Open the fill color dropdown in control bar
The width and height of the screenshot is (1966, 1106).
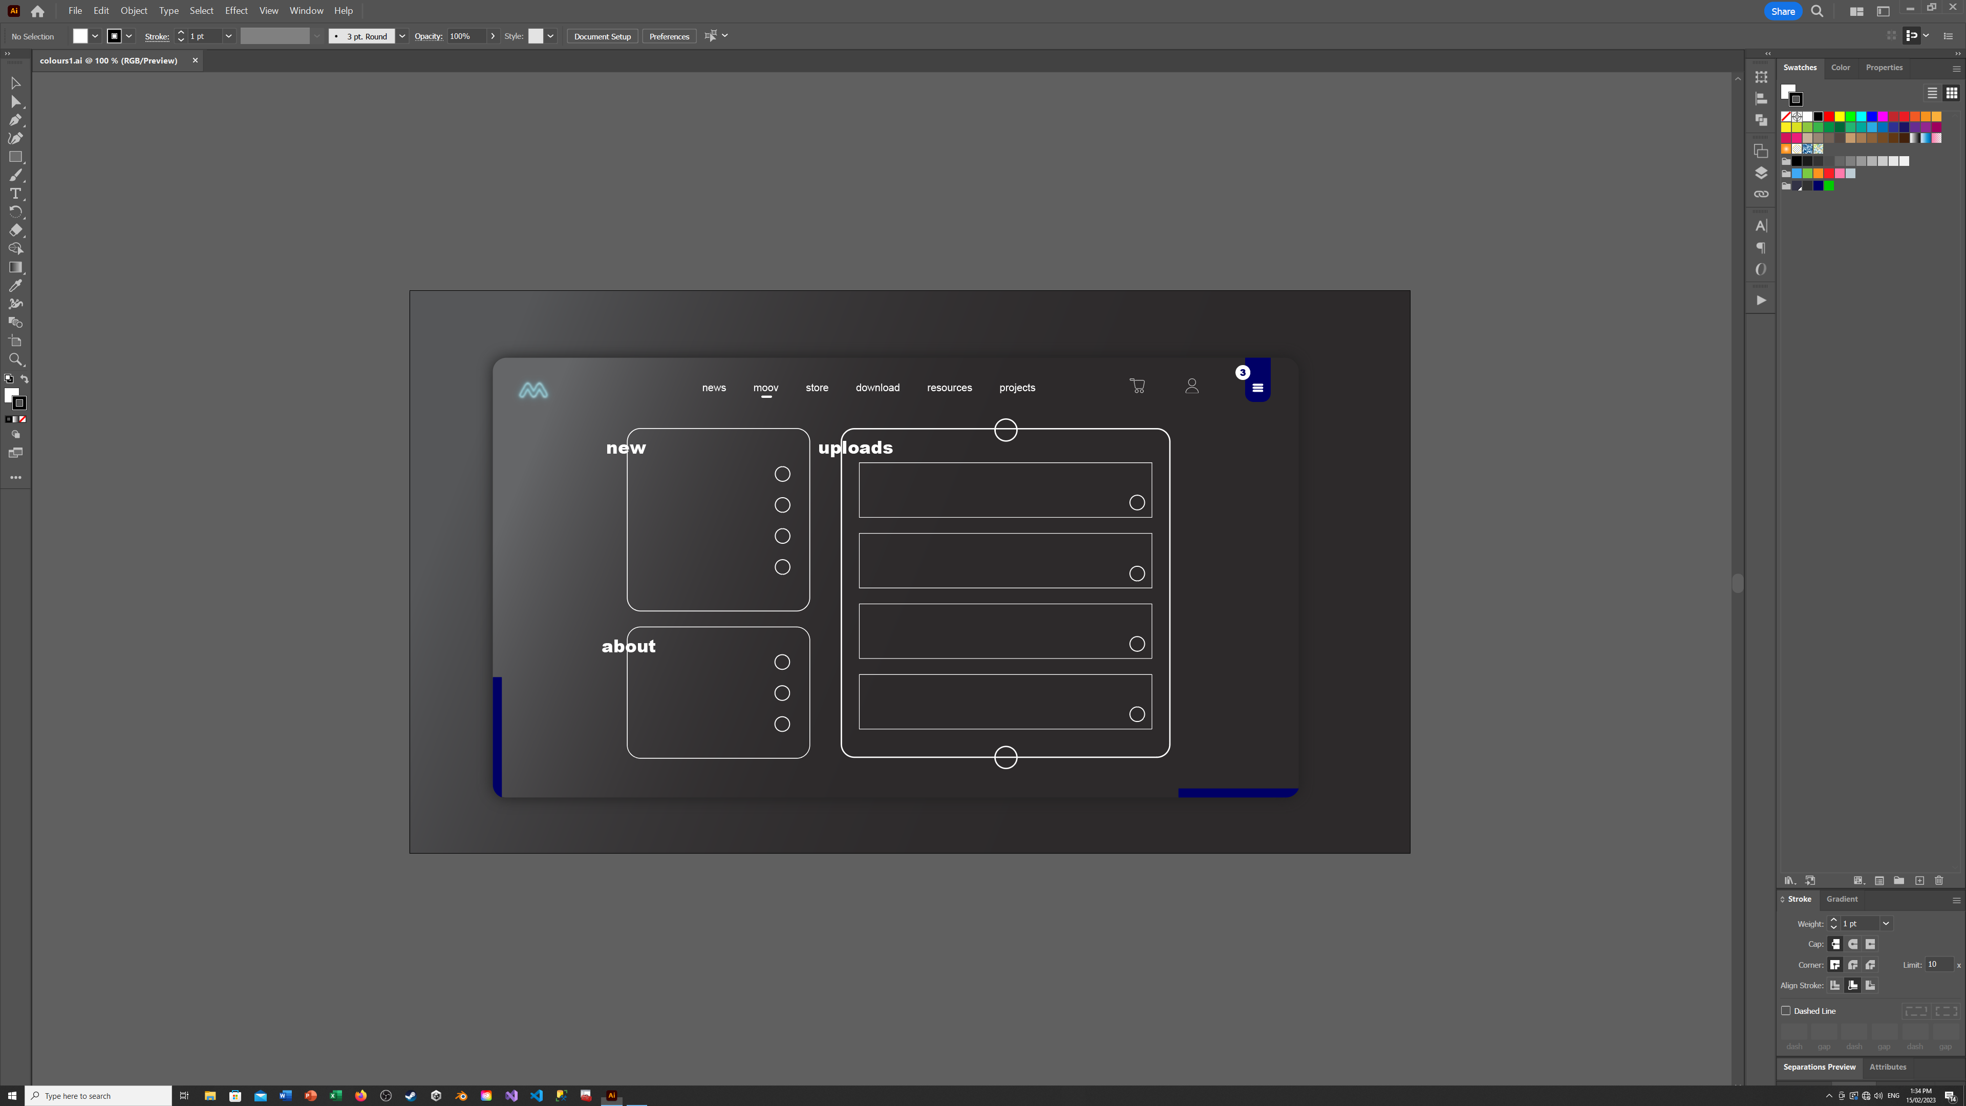tap(95, 36)
